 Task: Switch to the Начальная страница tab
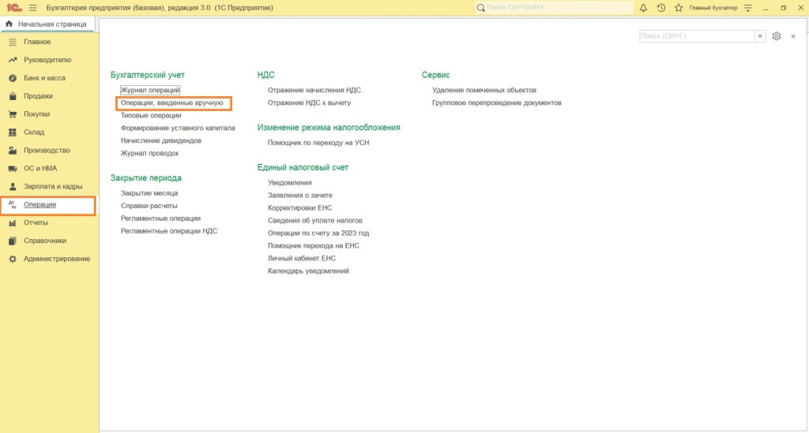point(47,24)
